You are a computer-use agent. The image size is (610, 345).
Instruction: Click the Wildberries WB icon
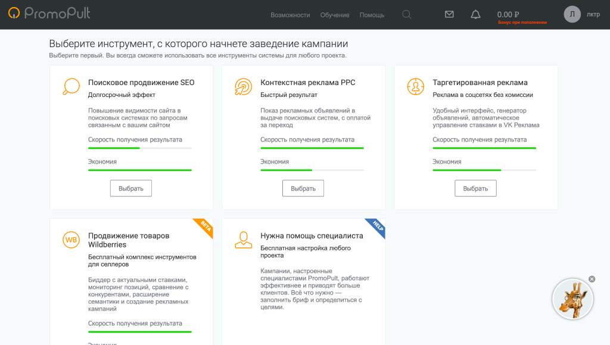[x=71, y=240]
